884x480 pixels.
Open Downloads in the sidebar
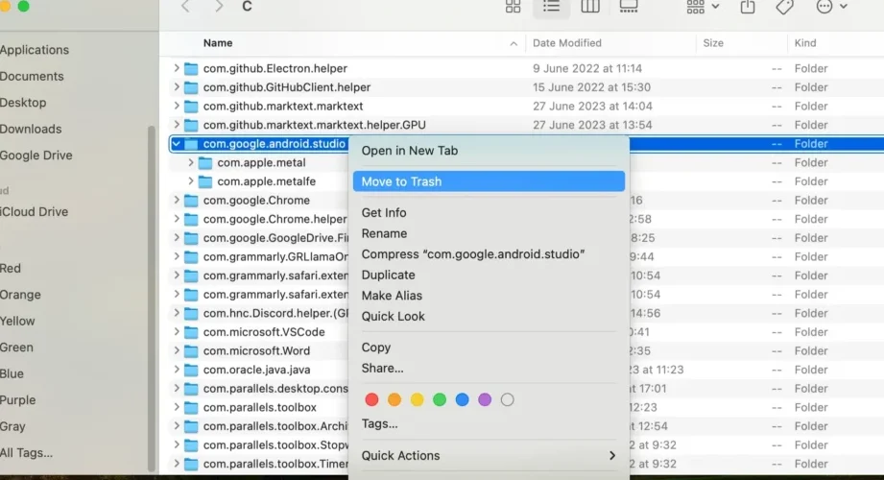[x=31, y=129]
